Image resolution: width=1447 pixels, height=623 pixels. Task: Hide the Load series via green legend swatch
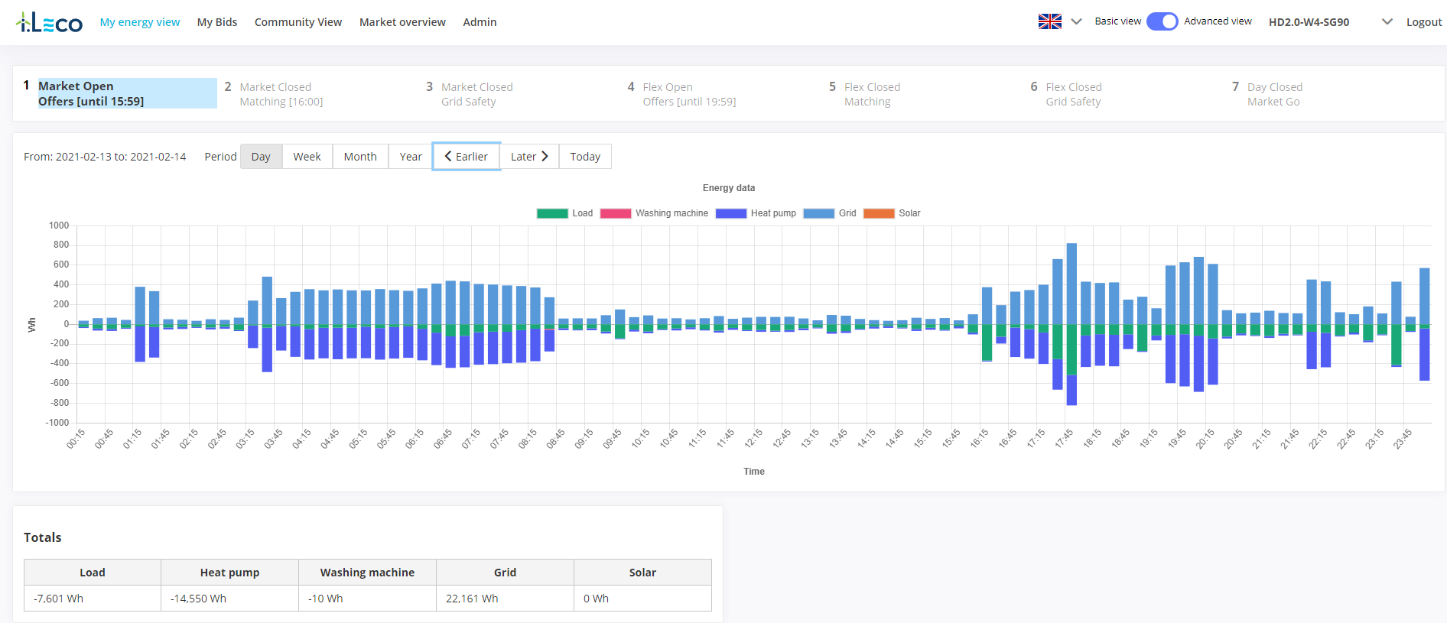(552, 213)
